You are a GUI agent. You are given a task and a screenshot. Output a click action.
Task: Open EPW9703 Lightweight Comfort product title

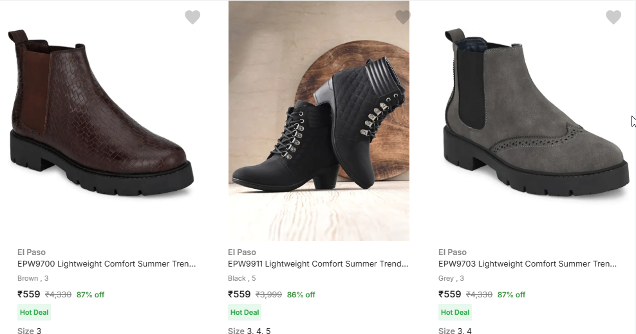coord(527,264)
